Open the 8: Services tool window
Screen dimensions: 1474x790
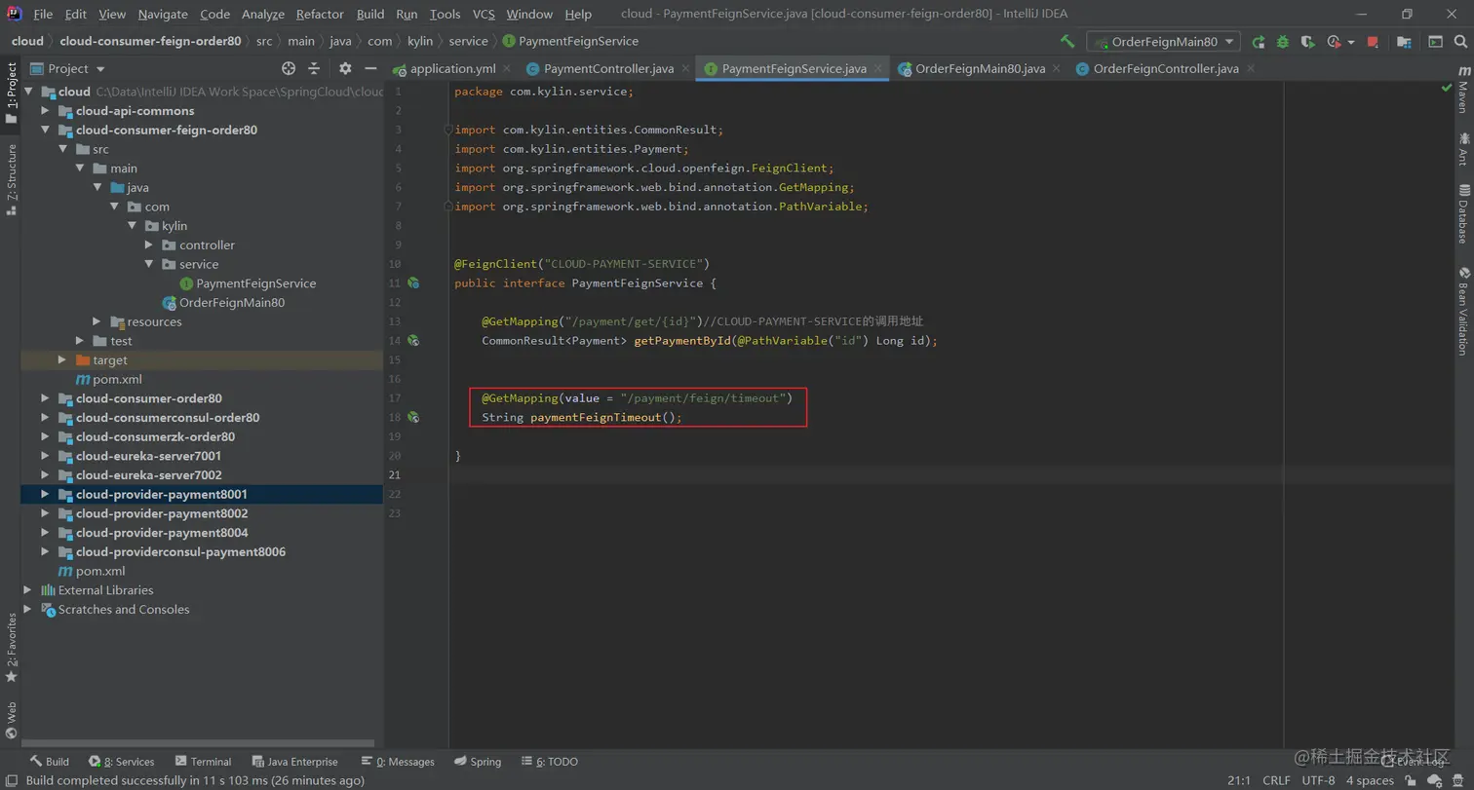[121, 762]
